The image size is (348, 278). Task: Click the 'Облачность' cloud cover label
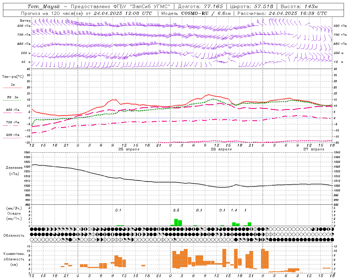[14, 236]
